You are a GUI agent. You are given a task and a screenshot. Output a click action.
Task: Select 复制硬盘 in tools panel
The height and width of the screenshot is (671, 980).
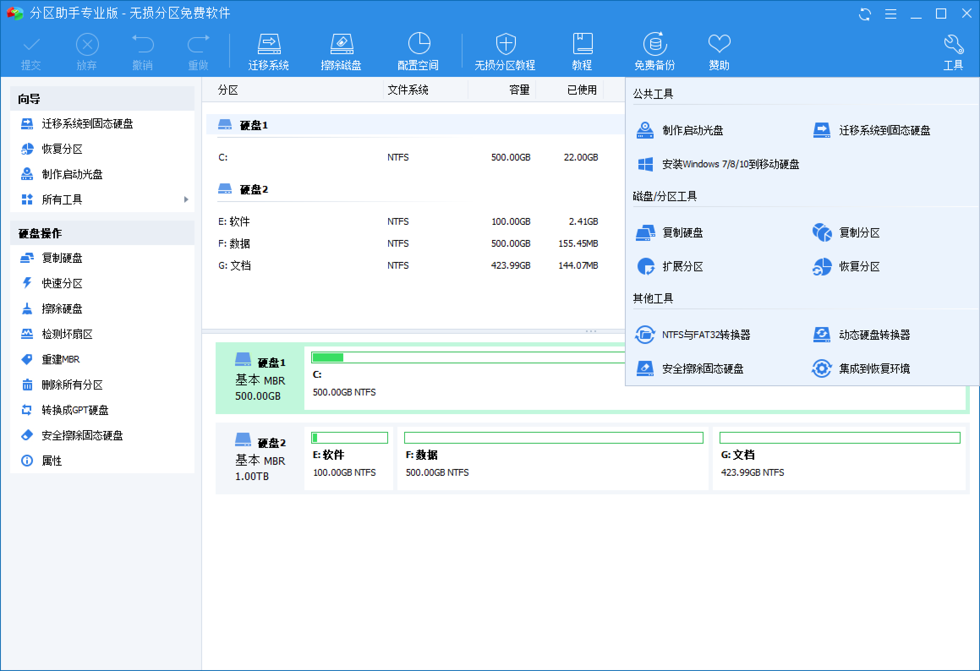[670, 232]
